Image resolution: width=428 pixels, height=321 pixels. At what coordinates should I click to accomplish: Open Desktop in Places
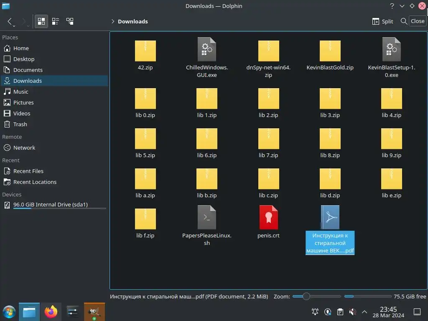point(55,59)
